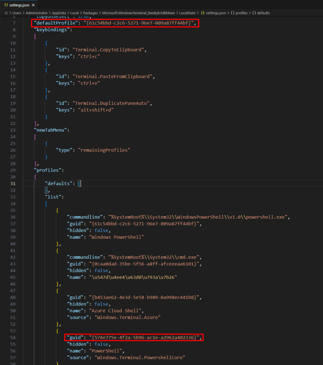Select the alt+shift+d keybinding text
The height and width of the screenshot is (365, 323).
point(96,110)
